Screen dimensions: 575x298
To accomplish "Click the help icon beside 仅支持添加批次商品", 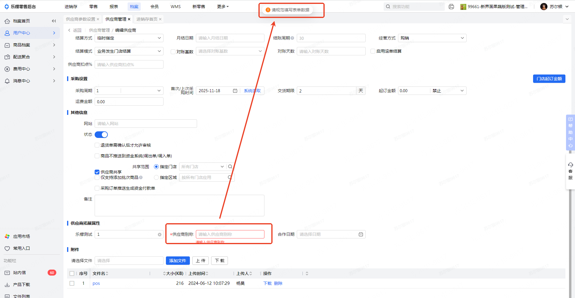I will [141, 177].
